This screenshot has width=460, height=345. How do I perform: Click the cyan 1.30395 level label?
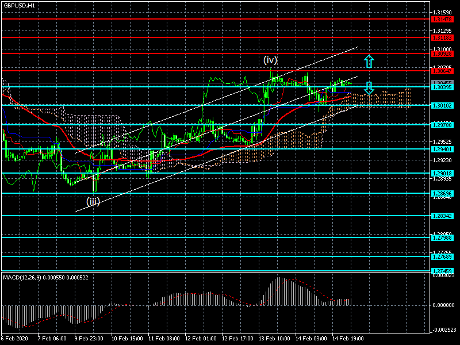pos(442,87)
